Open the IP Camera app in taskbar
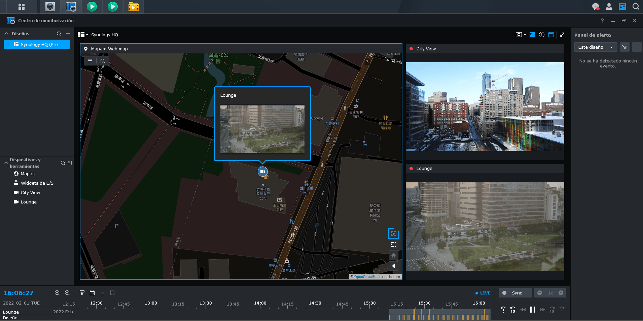The height and width of the screenshot is (321, 643). click(x=50, y=7)
